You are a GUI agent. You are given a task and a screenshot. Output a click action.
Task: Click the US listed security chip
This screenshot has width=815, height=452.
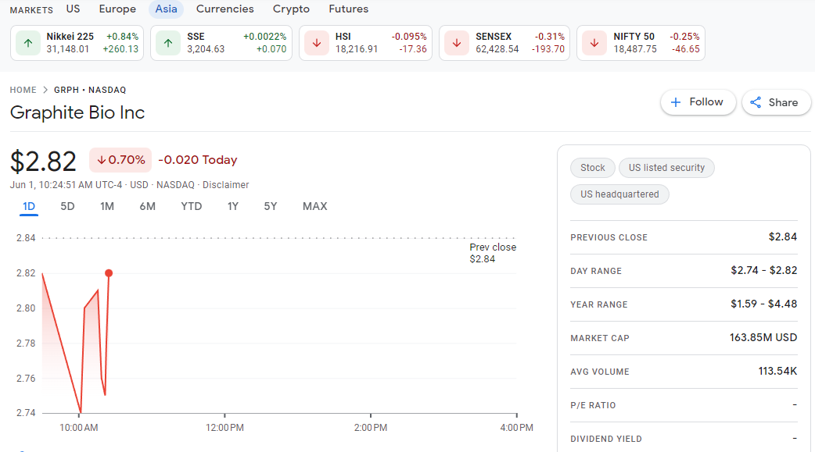tap(666, 168)
